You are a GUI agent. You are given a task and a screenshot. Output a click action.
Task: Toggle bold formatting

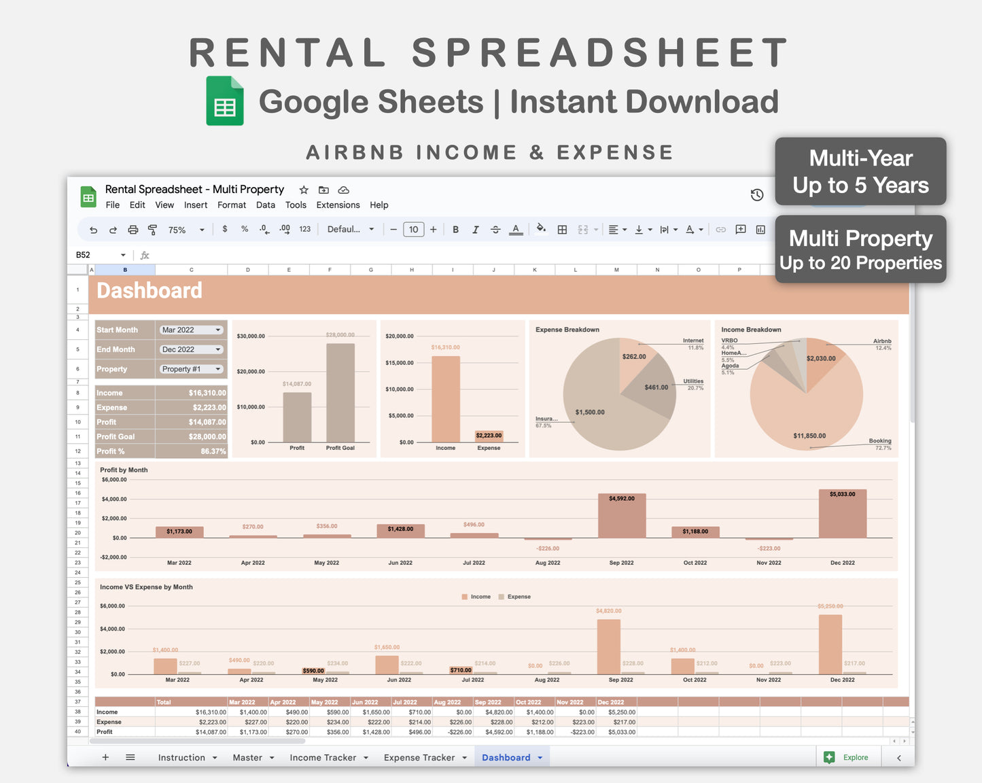(455, 230)
